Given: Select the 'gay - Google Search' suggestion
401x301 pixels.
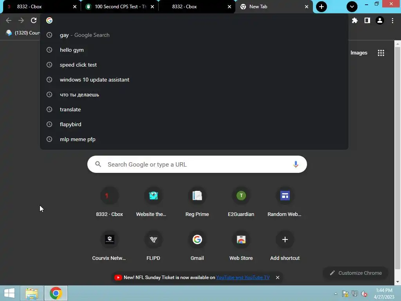Looking at the screenshot, I should click(194, 35).
